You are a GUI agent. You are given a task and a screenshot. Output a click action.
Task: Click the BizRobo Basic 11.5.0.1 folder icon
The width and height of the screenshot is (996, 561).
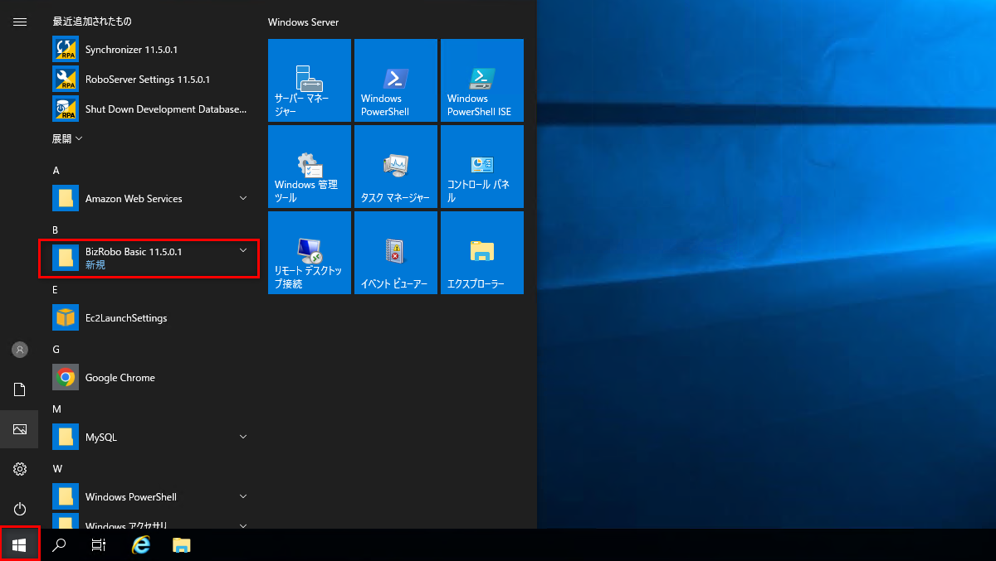[66, 258]
